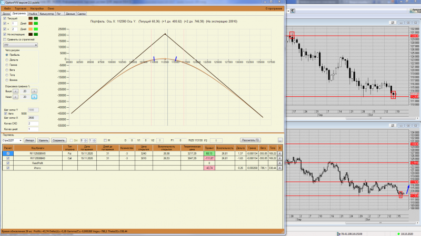Click the settings icon above the upper chart
The width and height of the screenshot is (421, 236).
393,23
